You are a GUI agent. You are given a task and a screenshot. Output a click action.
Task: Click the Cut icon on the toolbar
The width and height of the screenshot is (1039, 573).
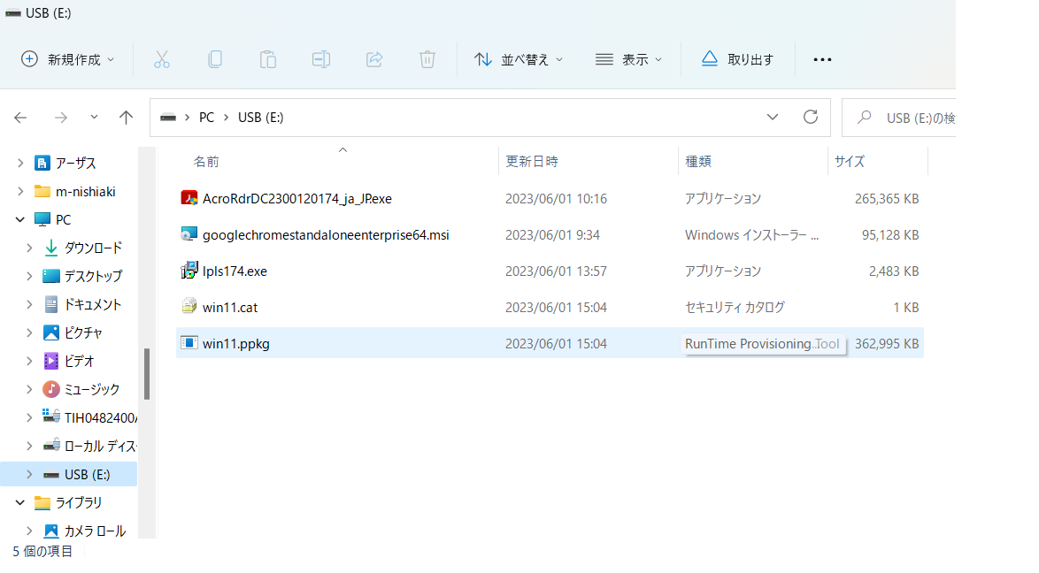(x=162, y=59)
